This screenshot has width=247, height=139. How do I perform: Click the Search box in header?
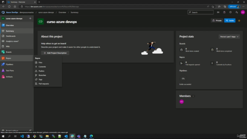coord(201,12)
